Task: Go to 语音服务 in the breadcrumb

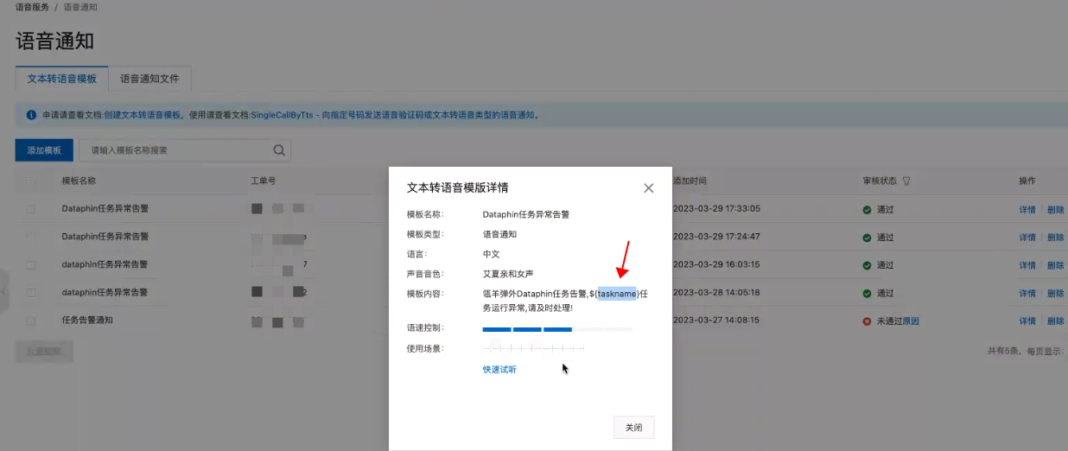Action: tap(31, 7)
